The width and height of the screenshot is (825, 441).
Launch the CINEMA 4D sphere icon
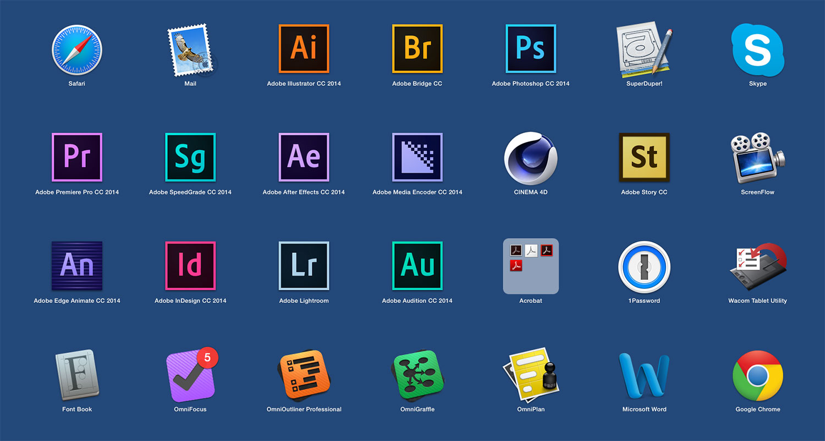pos(531,157)
